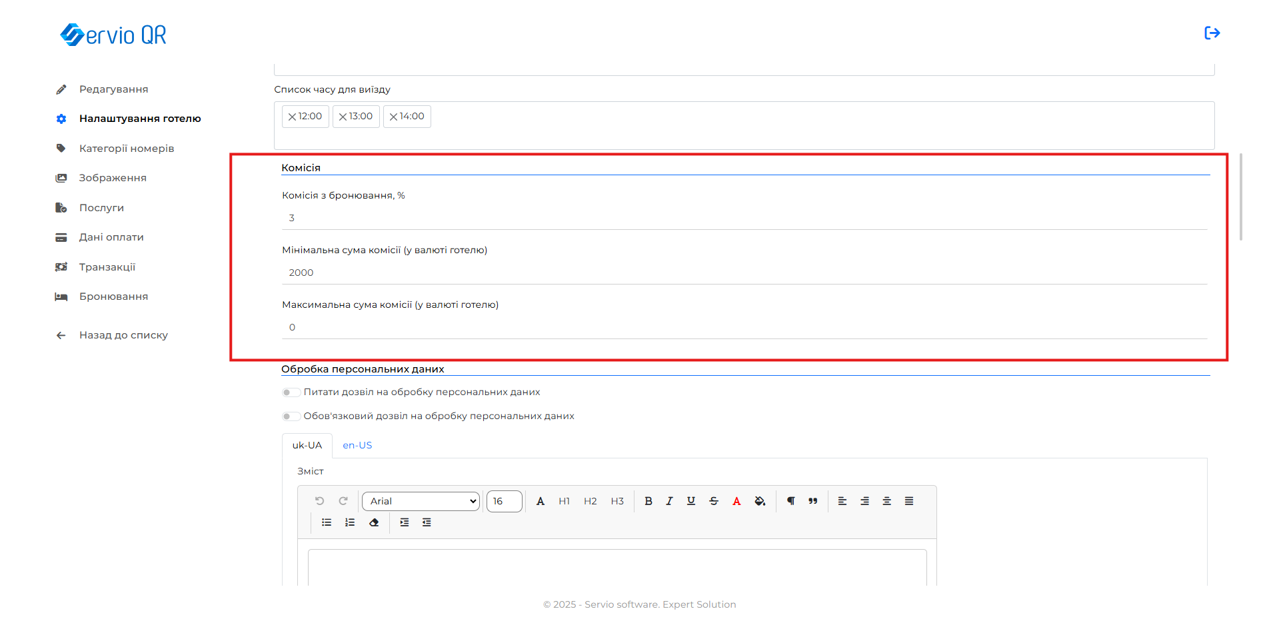Click the logout icon in the header
The height and width of the screenshot is (619, 1279).
[x=1212, y=33]
